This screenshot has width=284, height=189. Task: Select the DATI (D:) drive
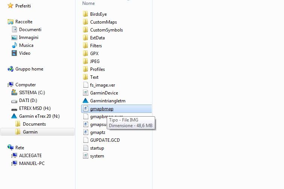pyautogui.click(x=28, y=100)
